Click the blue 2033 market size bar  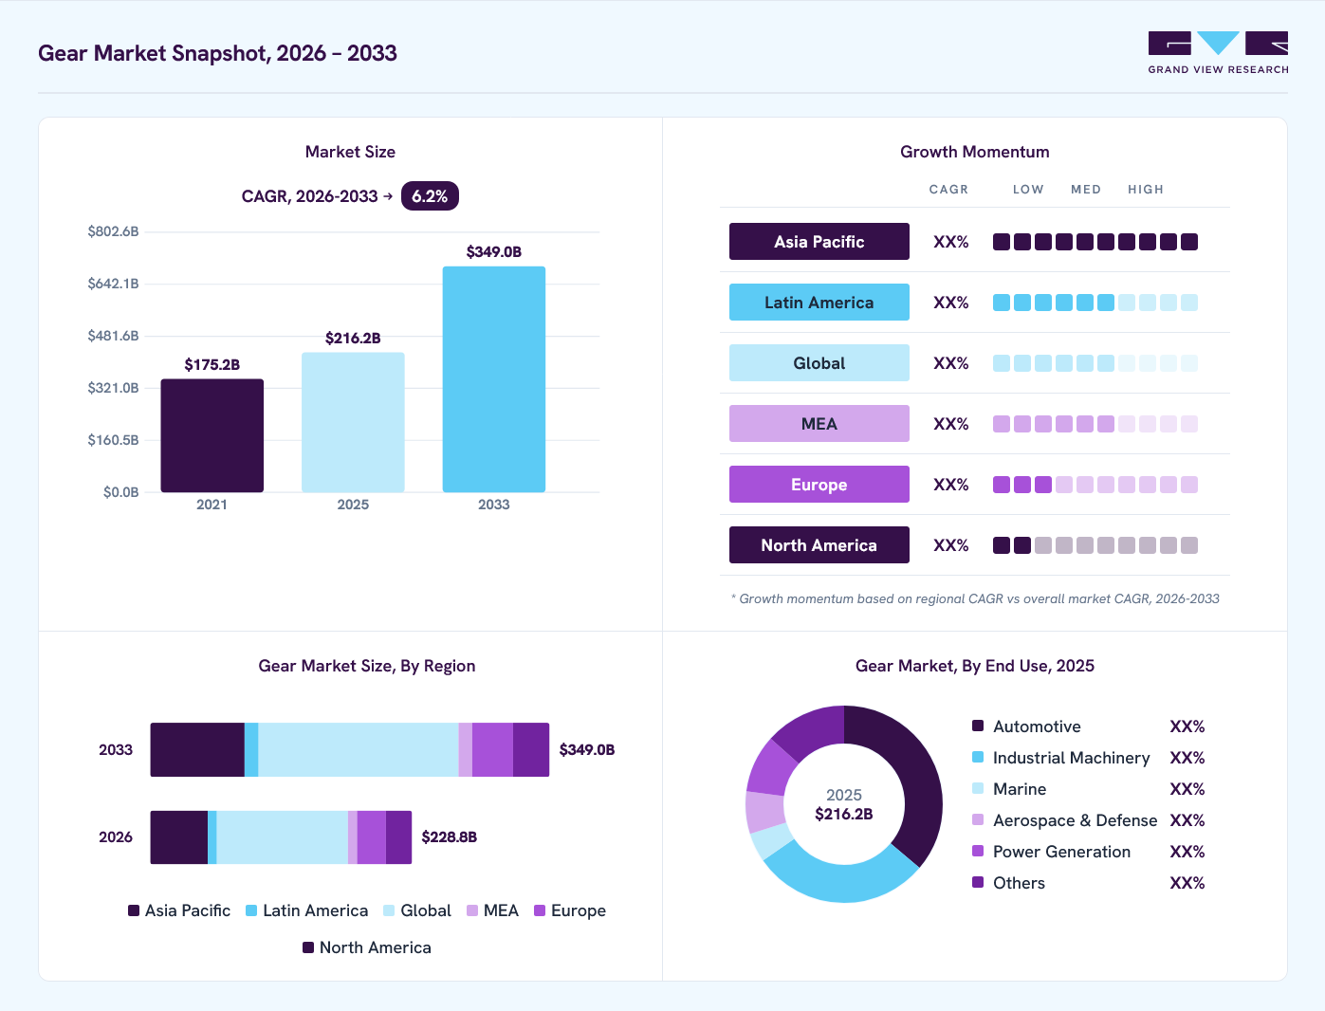coord(494,379)
